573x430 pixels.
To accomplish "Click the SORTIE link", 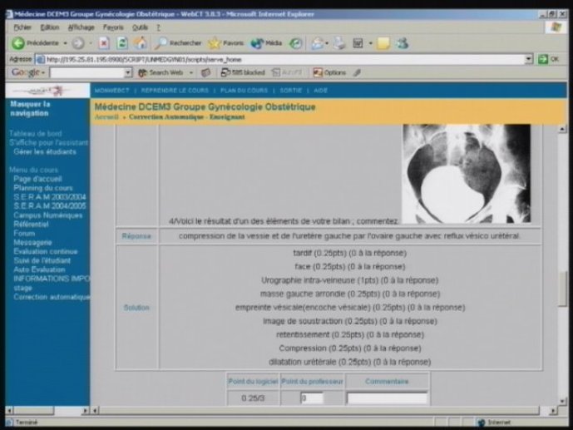I will pos(291,91).
